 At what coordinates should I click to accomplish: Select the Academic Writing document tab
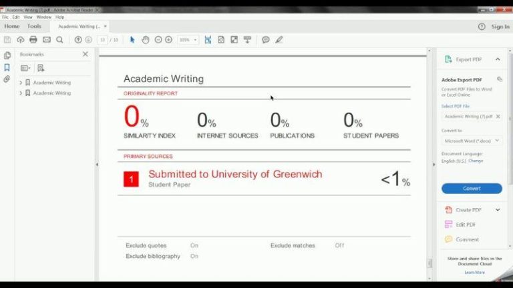79,27
